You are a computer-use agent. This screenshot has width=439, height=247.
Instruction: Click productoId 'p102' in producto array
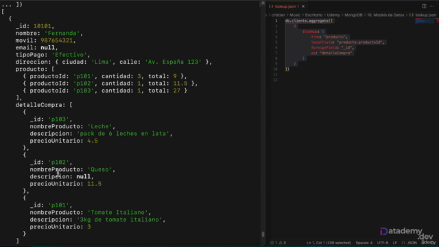[x=84, y=84]
